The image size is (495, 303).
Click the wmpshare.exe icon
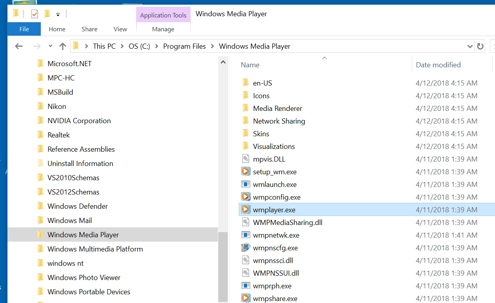[246, 298]
